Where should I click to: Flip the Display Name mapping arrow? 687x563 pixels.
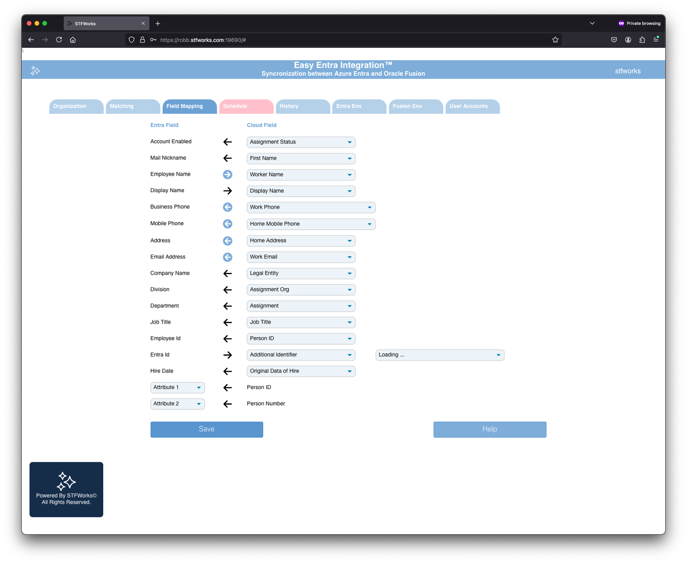pos(227,191)
